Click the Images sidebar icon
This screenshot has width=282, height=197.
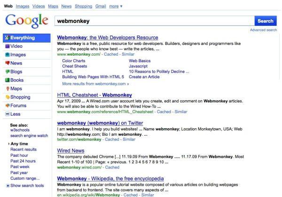(8, 55)
